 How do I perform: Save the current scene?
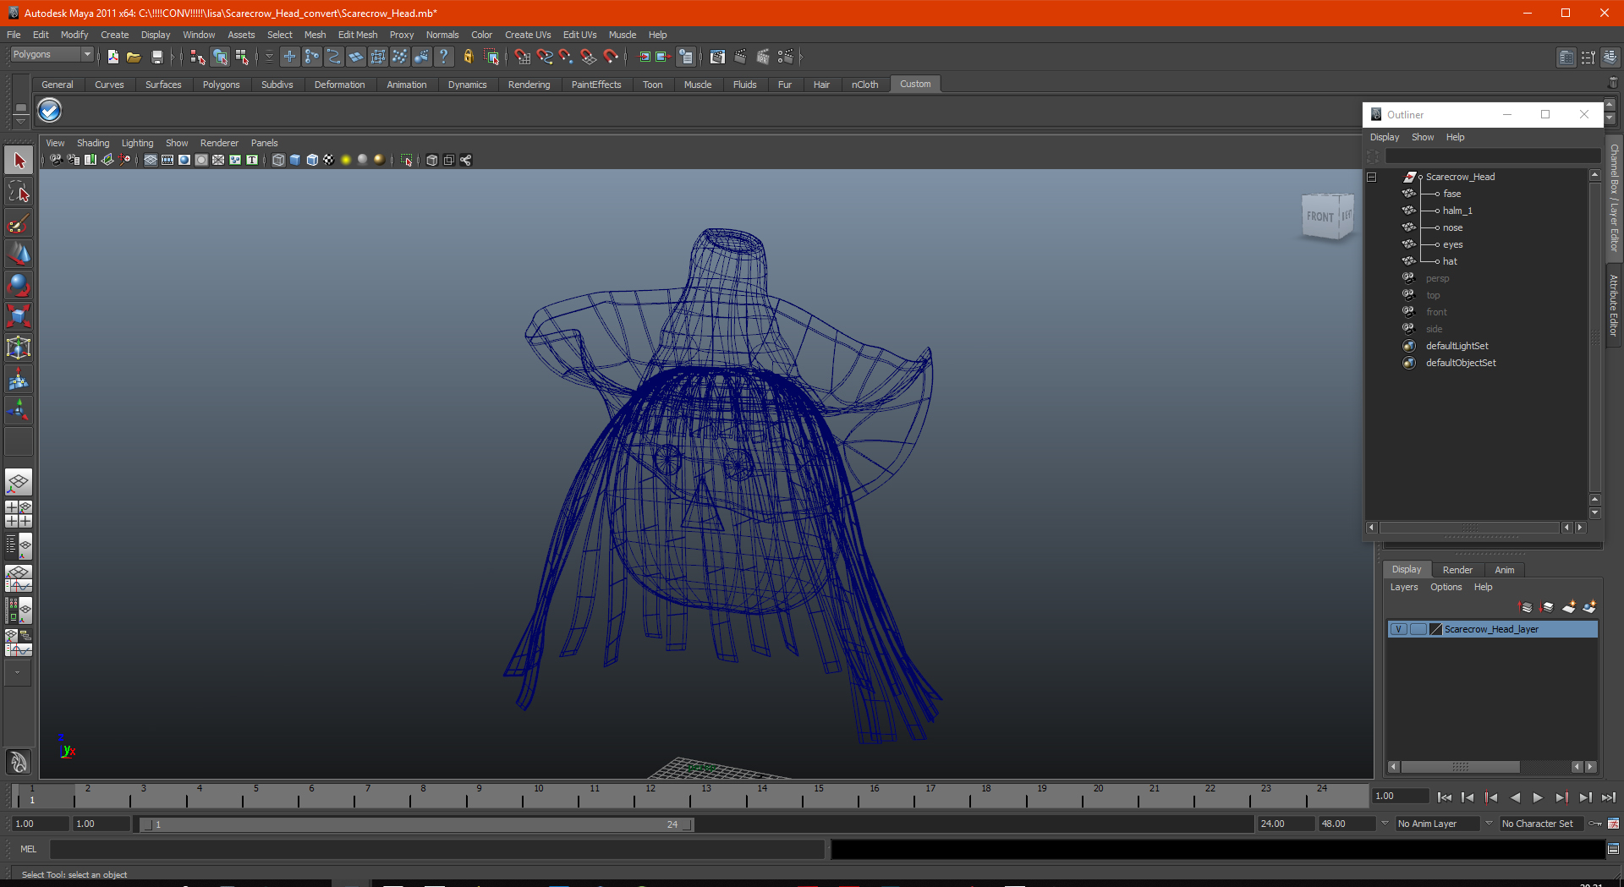click(156, 57)
